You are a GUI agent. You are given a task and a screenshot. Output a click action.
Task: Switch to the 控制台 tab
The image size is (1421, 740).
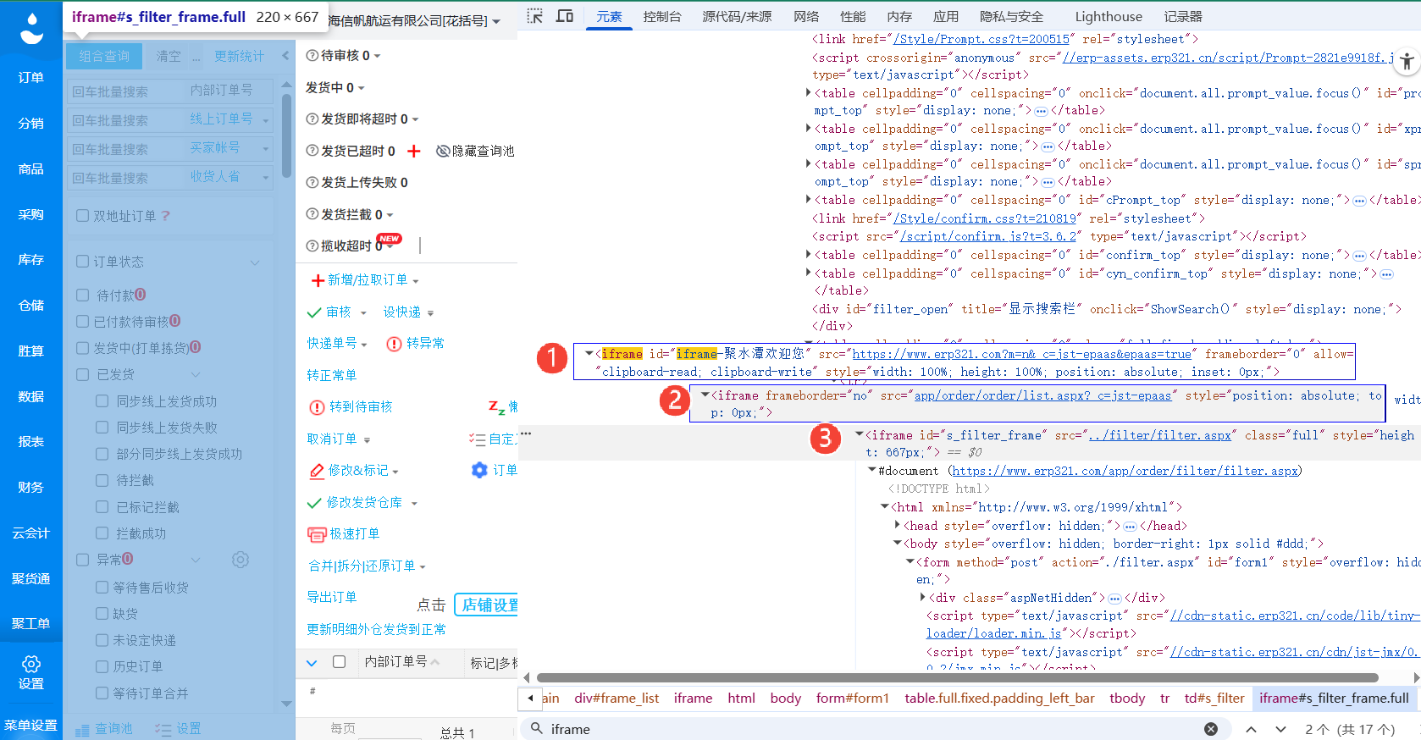pos(662,16)
